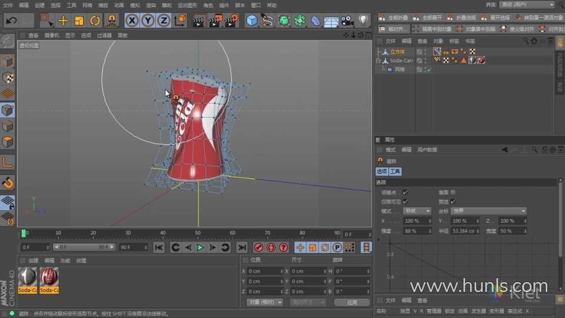This screenshot has width=565, height=318.
Task: Play the animation forward
Action: tap(200, 247)
